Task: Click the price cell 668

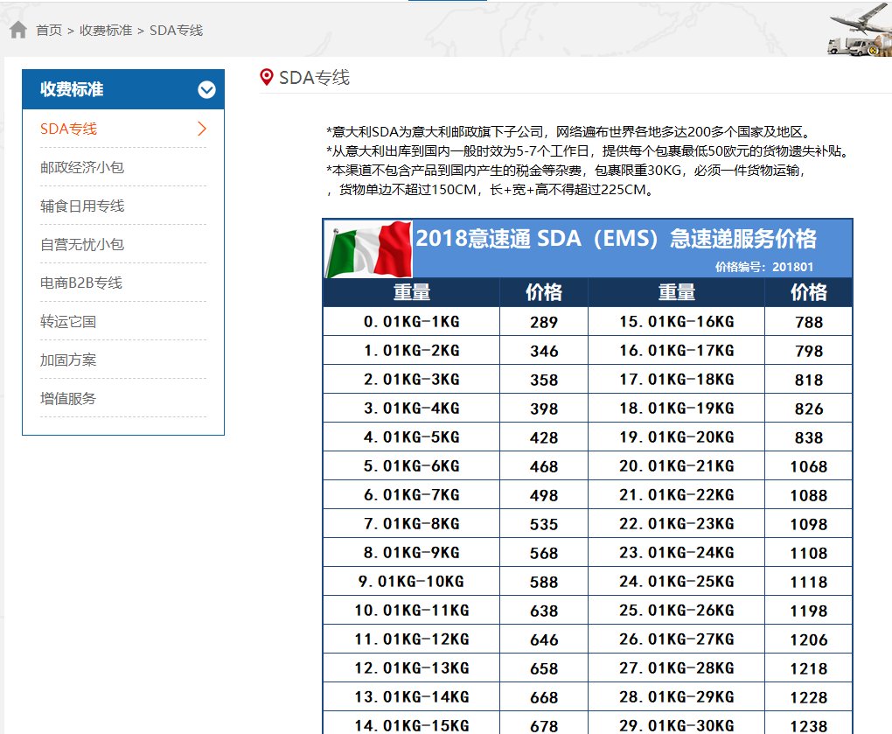Action: pyautogui.click(x=544, y=697)
